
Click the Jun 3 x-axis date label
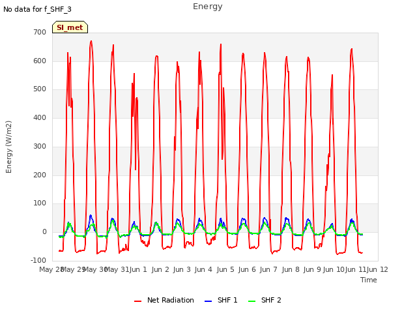coord(182,269)
